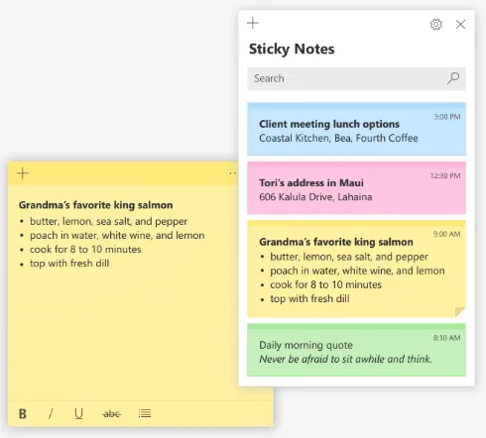The height and width of the screenshot is (438, 486).
Task: Click the magnifying glass search icon
Action: point(453,78)
